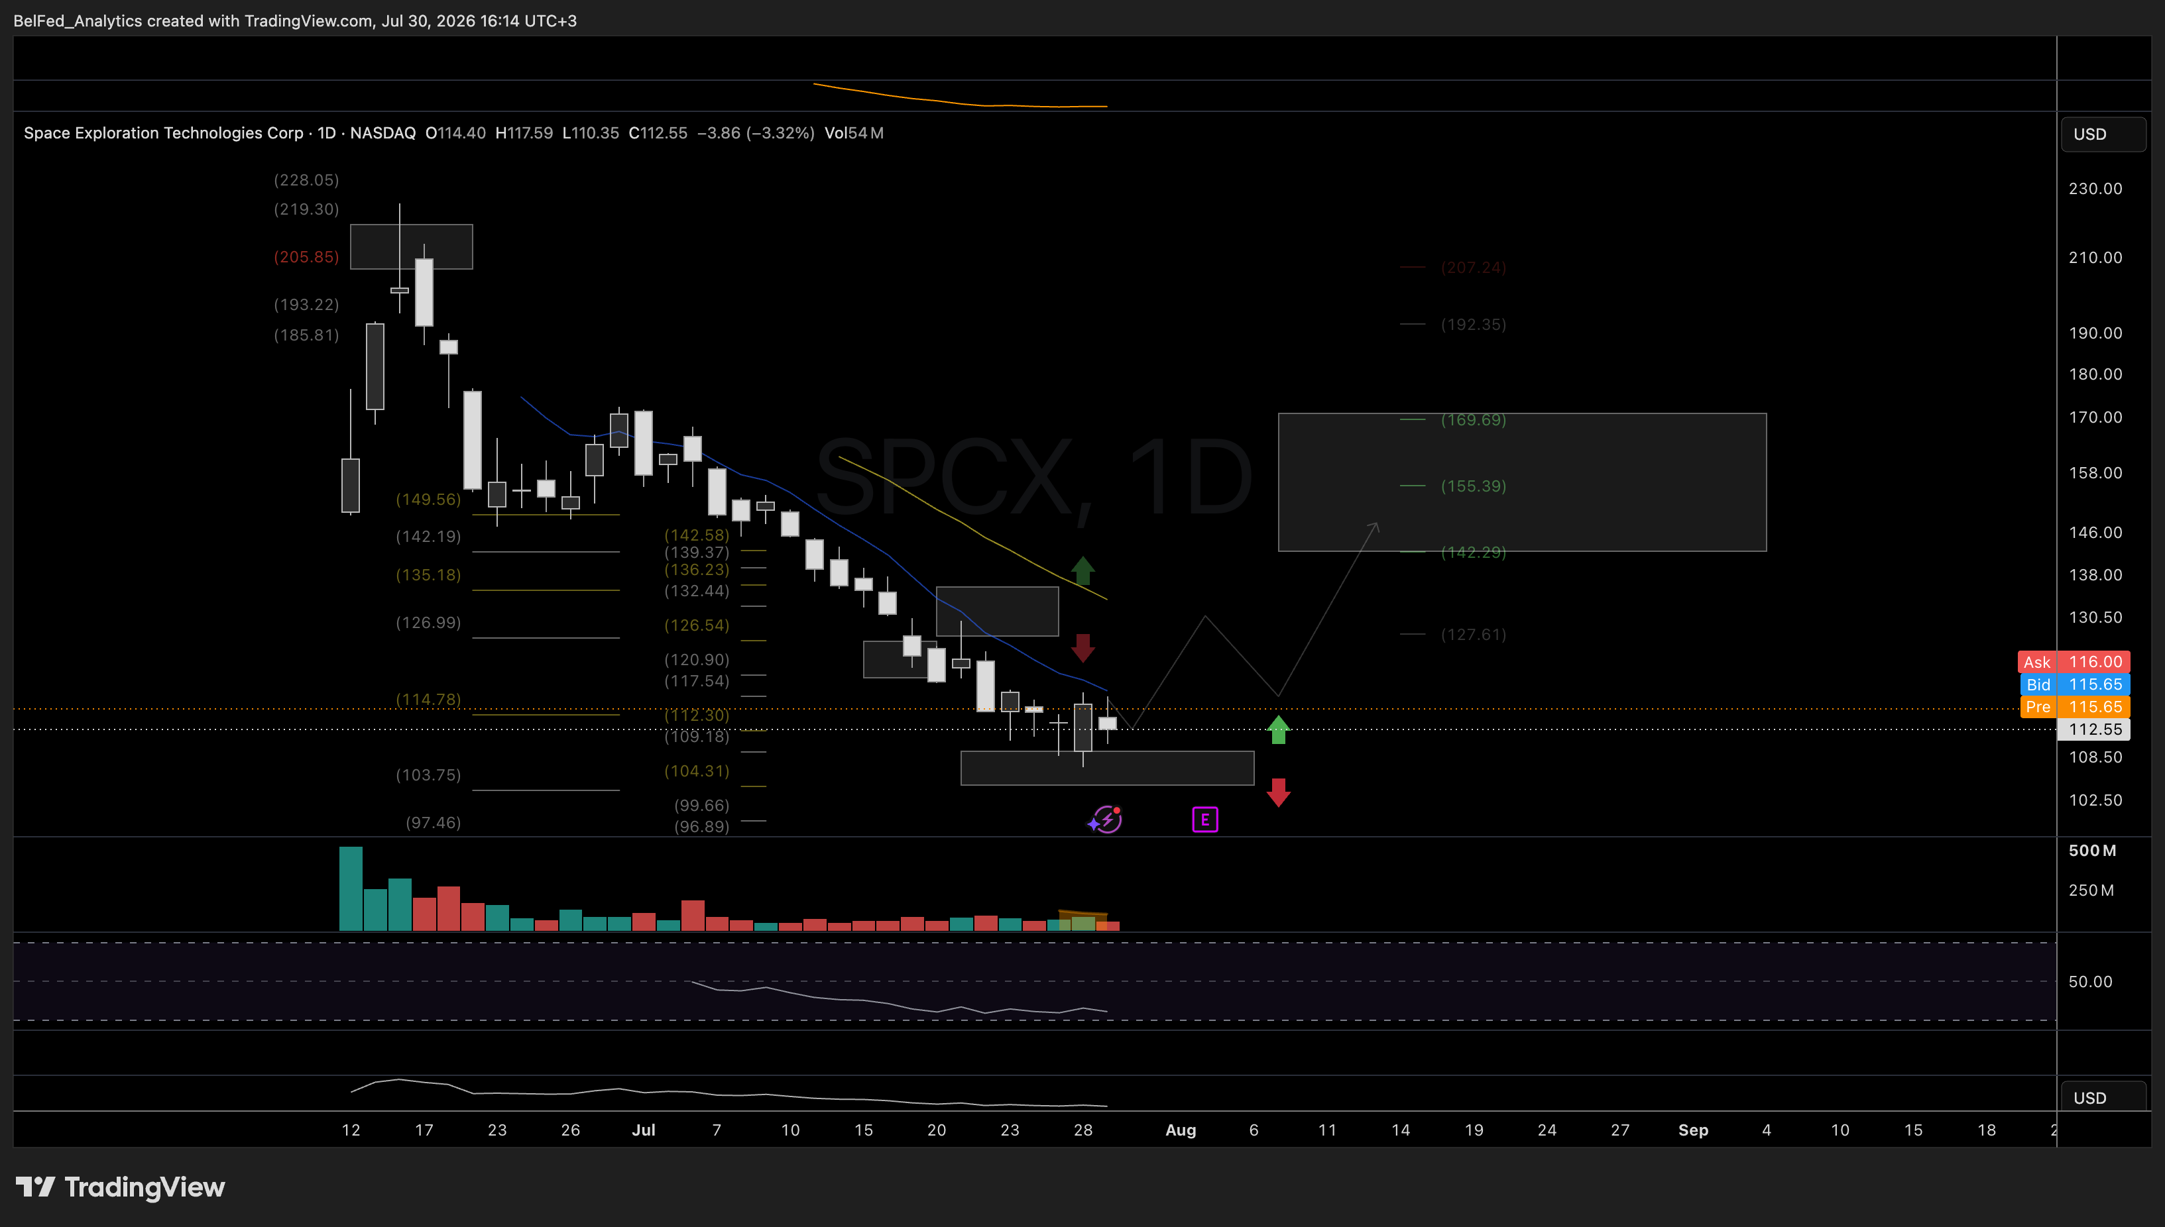This screenshot has height=1227, width=2165.
Task: Click the red Ask 116.00 price label
Action: click(2074, 662)
